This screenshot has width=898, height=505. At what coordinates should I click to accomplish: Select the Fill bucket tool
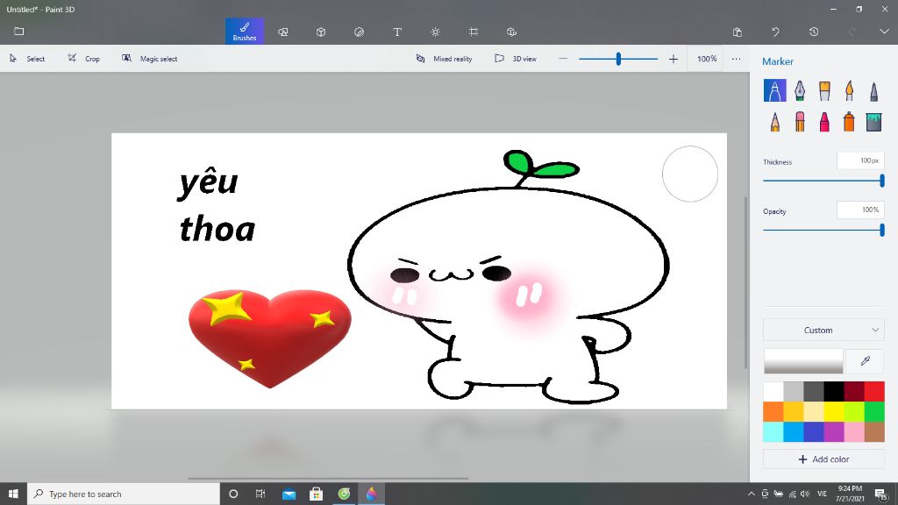873,121
